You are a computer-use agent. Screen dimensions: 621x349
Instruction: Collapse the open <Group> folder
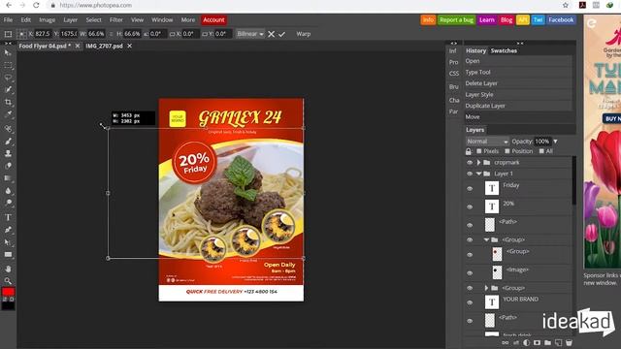point(486,239)
